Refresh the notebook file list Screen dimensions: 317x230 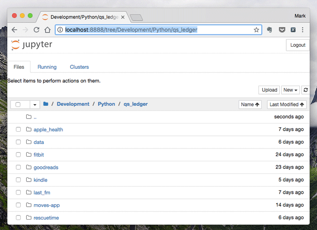click(x=306, y=90)
